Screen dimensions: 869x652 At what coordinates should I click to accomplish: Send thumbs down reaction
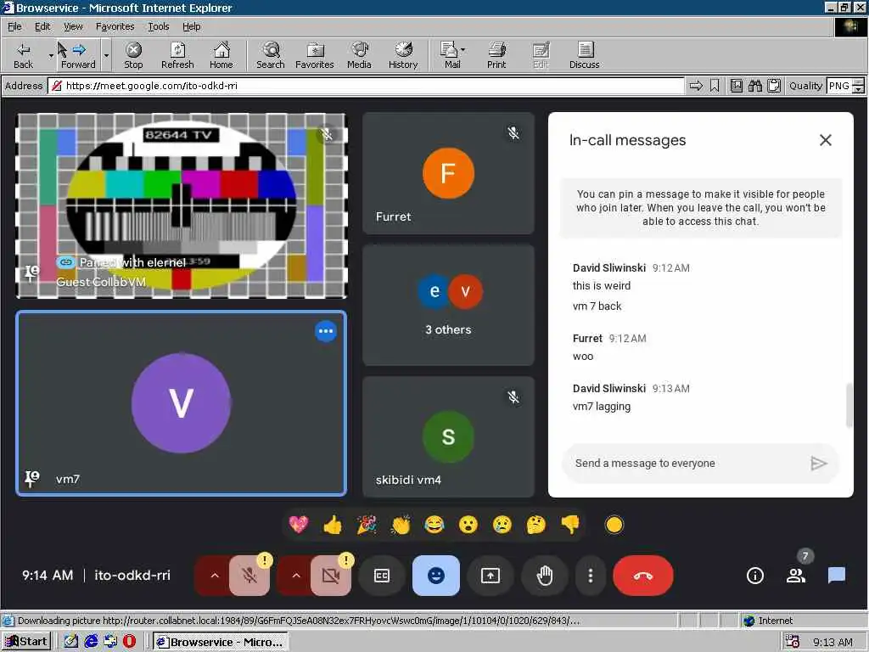coord(569,525)
